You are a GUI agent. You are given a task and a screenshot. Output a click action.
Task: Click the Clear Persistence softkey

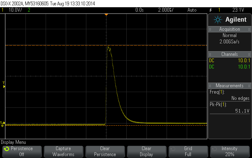[105, 151]
